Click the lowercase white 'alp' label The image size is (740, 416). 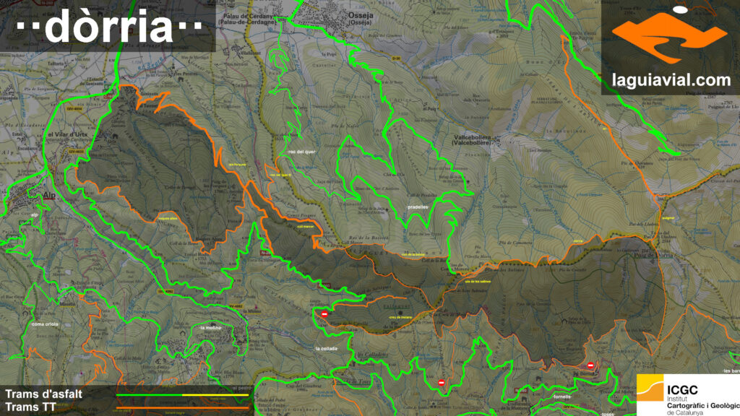[x=35, y=214]
